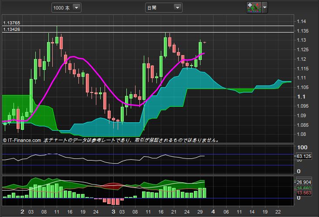319x217 pixels.
Task: Click the month 2 marker on the date axis
Action: (22, 212)
